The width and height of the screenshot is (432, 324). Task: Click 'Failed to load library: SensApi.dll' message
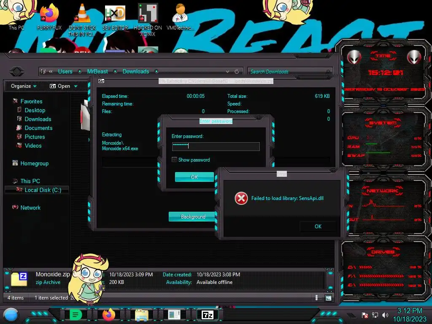[x=287, y=198]
